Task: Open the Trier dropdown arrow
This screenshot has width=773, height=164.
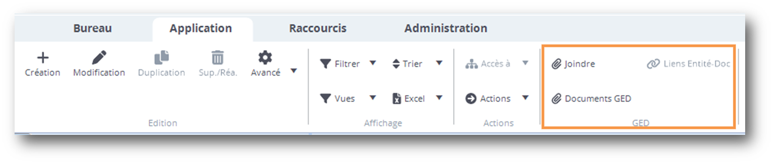Action: tap(439, 63)
